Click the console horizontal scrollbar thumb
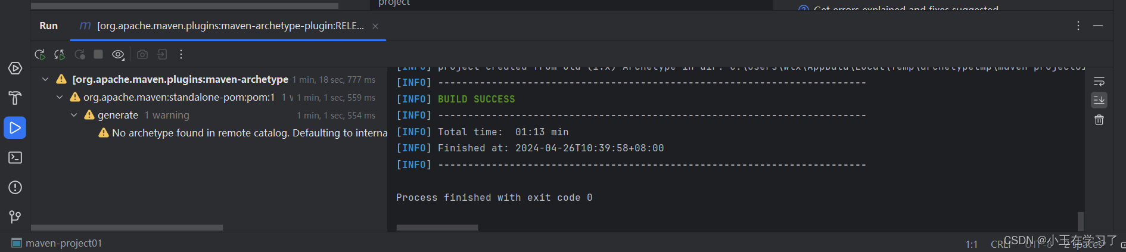Image resolution: width=1126 pixels, height=252 pixels. coord(437,228)
